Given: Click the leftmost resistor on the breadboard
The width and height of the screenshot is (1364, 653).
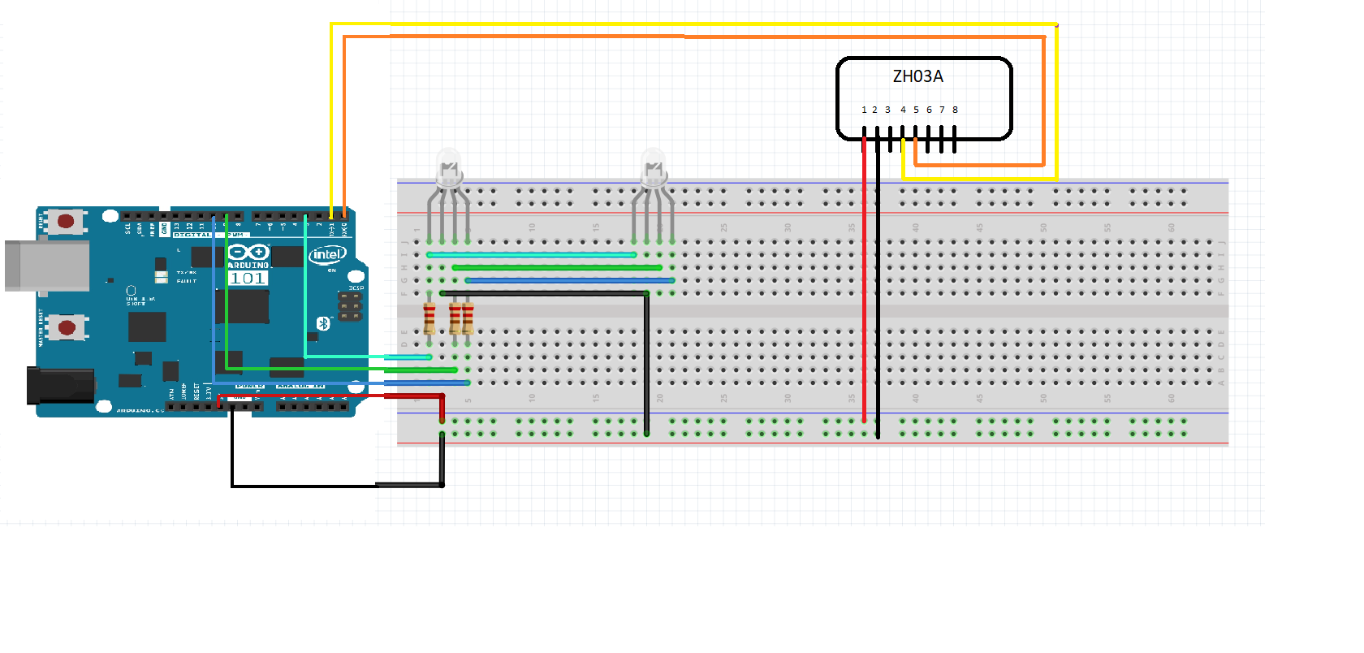Looking at the screenshot, I should tap(429, 318).
